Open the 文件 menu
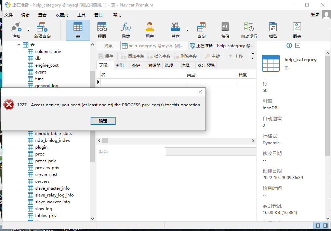The width and height of the screenshot is (331, 231). [x=9, y=15]
